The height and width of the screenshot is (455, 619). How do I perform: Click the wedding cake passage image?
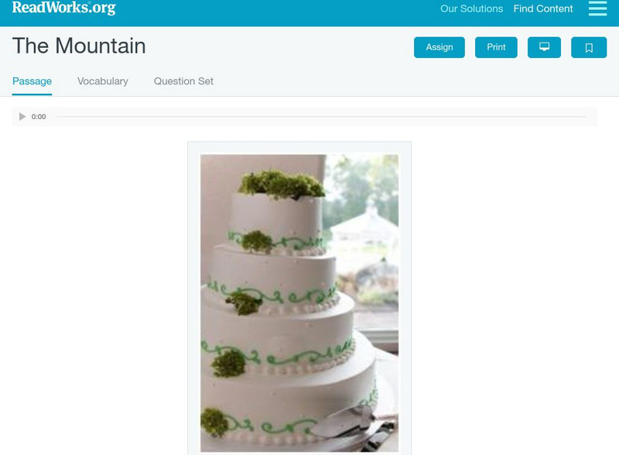click(x=299, y=303)
